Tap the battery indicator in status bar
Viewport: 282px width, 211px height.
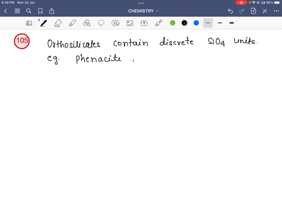(273, 2)
